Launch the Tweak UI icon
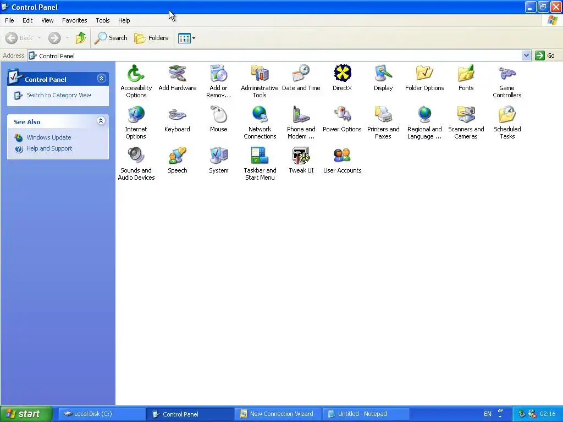 (301, 160)
